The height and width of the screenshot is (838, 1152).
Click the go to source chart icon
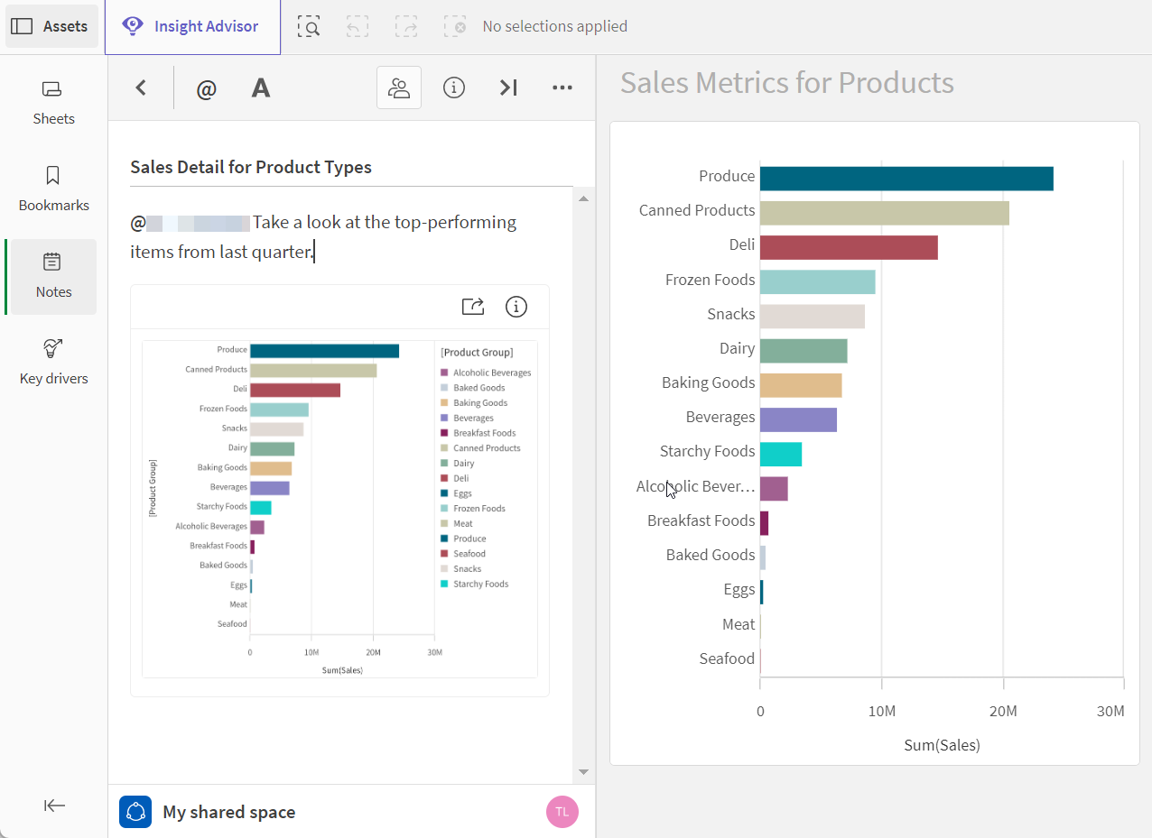click(x=473, y=307)
